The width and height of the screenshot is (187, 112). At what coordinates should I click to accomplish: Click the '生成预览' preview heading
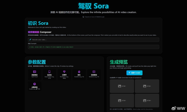pyautogui.click(x=119, y=62)
